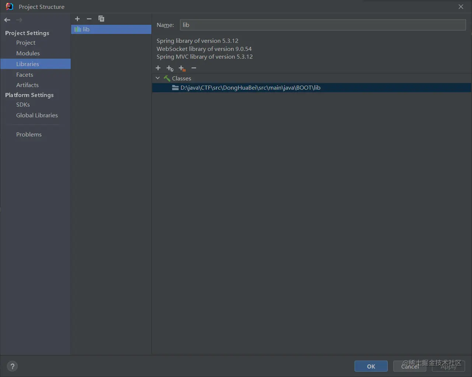This screenshot has height=377, width=472.
Task: Open SDKs under Platform Settings
Action: 23,105
